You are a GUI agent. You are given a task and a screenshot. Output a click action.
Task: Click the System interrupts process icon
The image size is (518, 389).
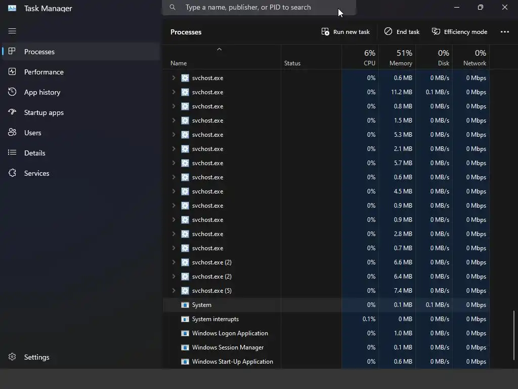(185, 319)
